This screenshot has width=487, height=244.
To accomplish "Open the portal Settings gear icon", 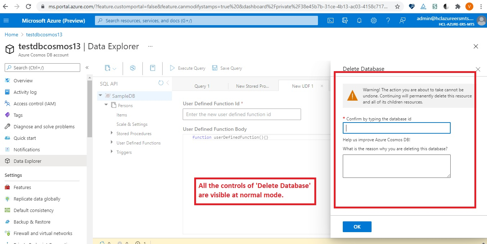I will [x=373, y=20].
